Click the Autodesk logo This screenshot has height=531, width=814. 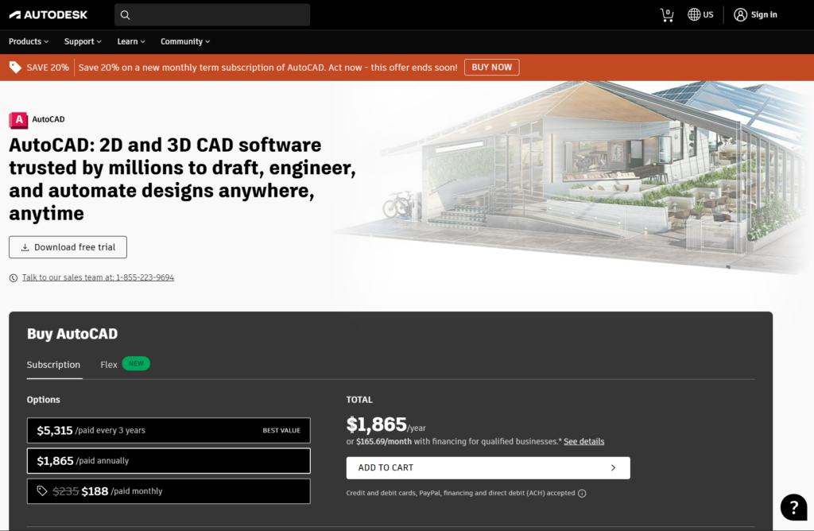coord(48,14)
